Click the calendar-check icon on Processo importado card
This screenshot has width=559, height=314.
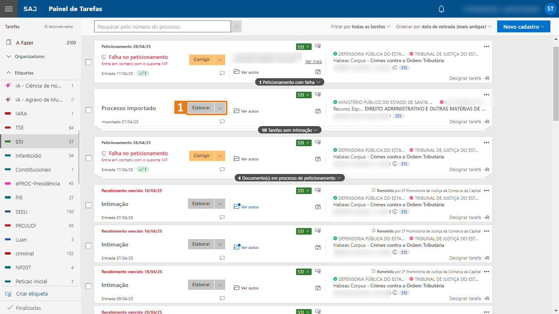(318, 111)
